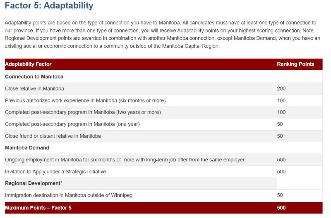Select the 'Connection to Manitoba' section row
Viewport: 331px width, 218px height.
[x=163, y=77]
